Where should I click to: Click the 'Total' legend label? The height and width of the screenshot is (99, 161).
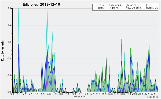pyautogui.click(x=101, y=5)
